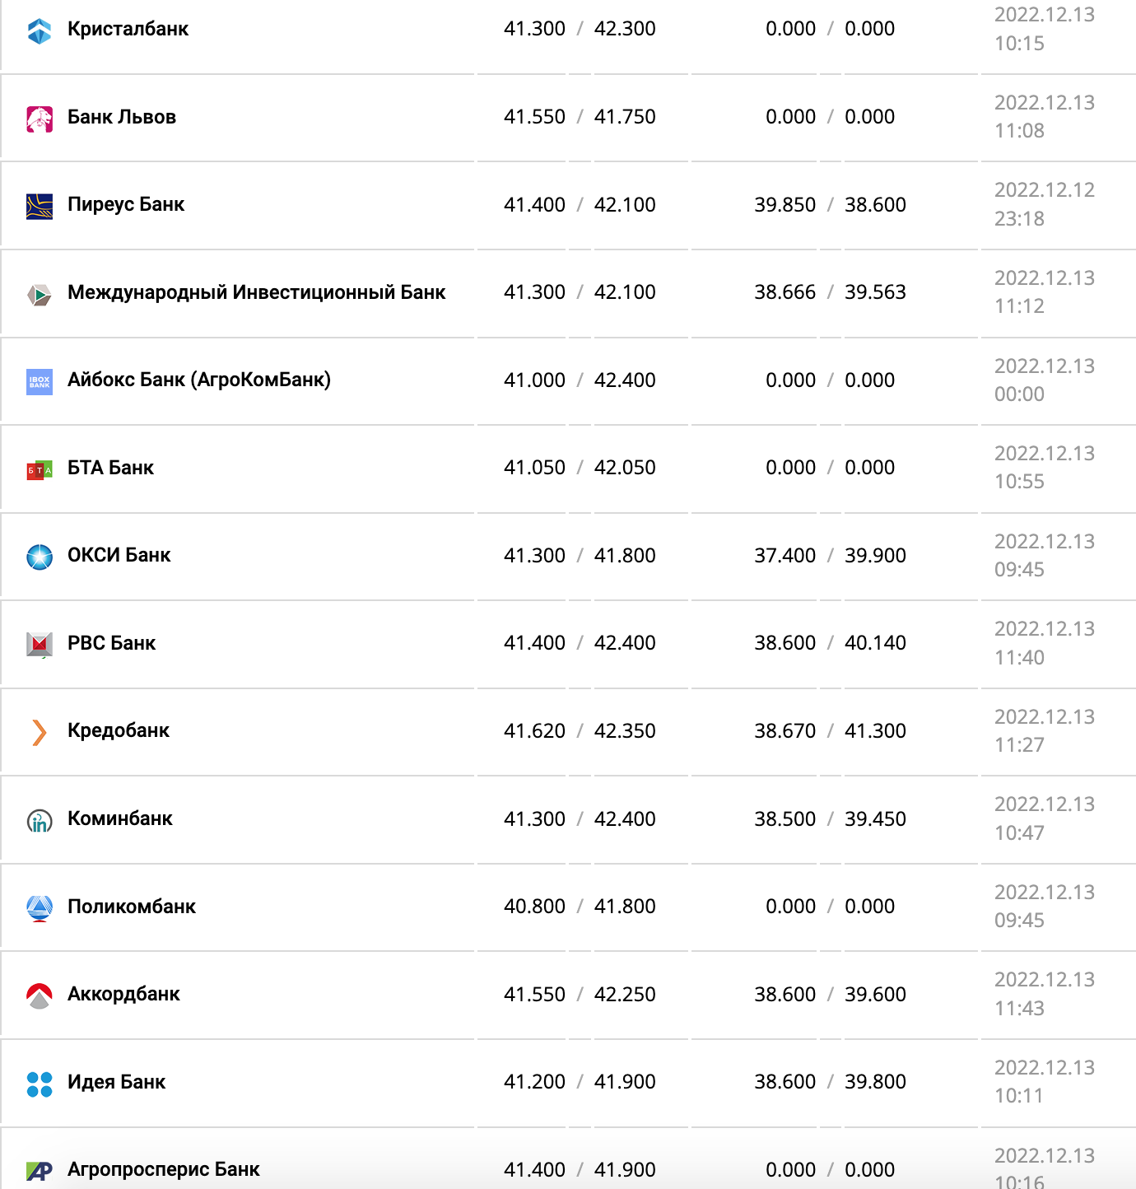Viewport: 1136px width, 1189px height.
Task: Click the Идея Банк blue dots logo
Action: point(40,1084)
